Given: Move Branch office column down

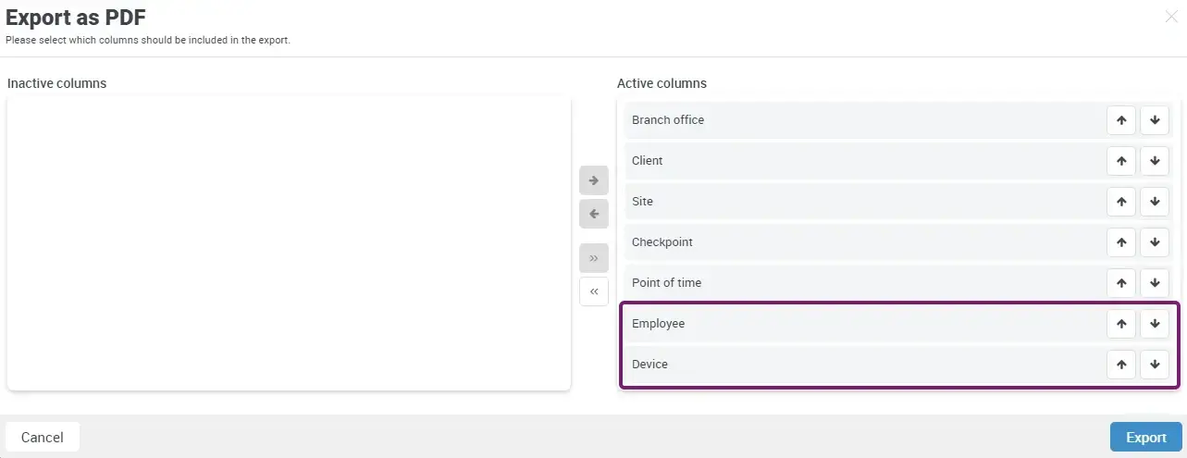Looking at the screenshot, I should click(x=1155, y=120).
